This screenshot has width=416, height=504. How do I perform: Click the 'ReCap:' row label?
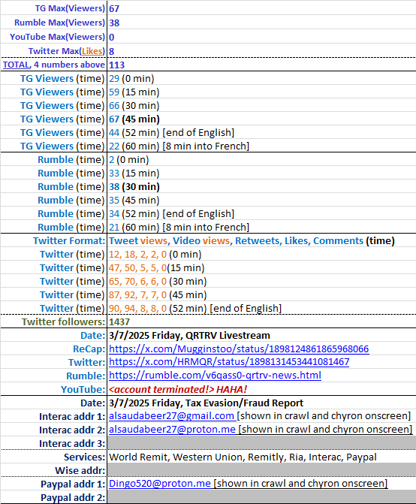point(89,349)
